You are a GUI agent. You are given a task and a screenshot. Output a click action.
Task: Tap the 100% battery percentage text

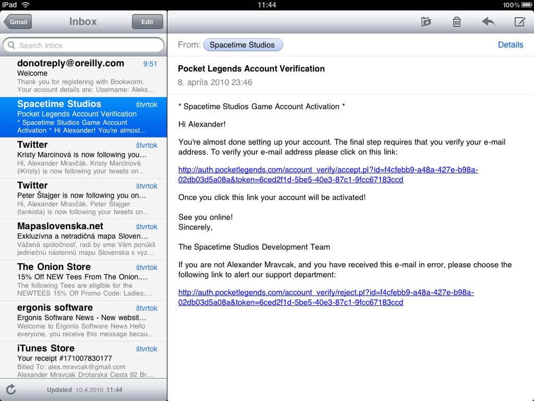pos(511,5)
